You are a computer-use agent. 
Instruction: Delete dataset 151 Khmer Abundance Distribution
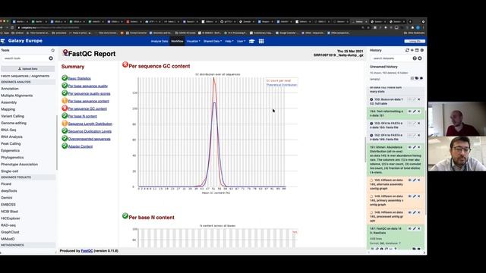[419, 147]
